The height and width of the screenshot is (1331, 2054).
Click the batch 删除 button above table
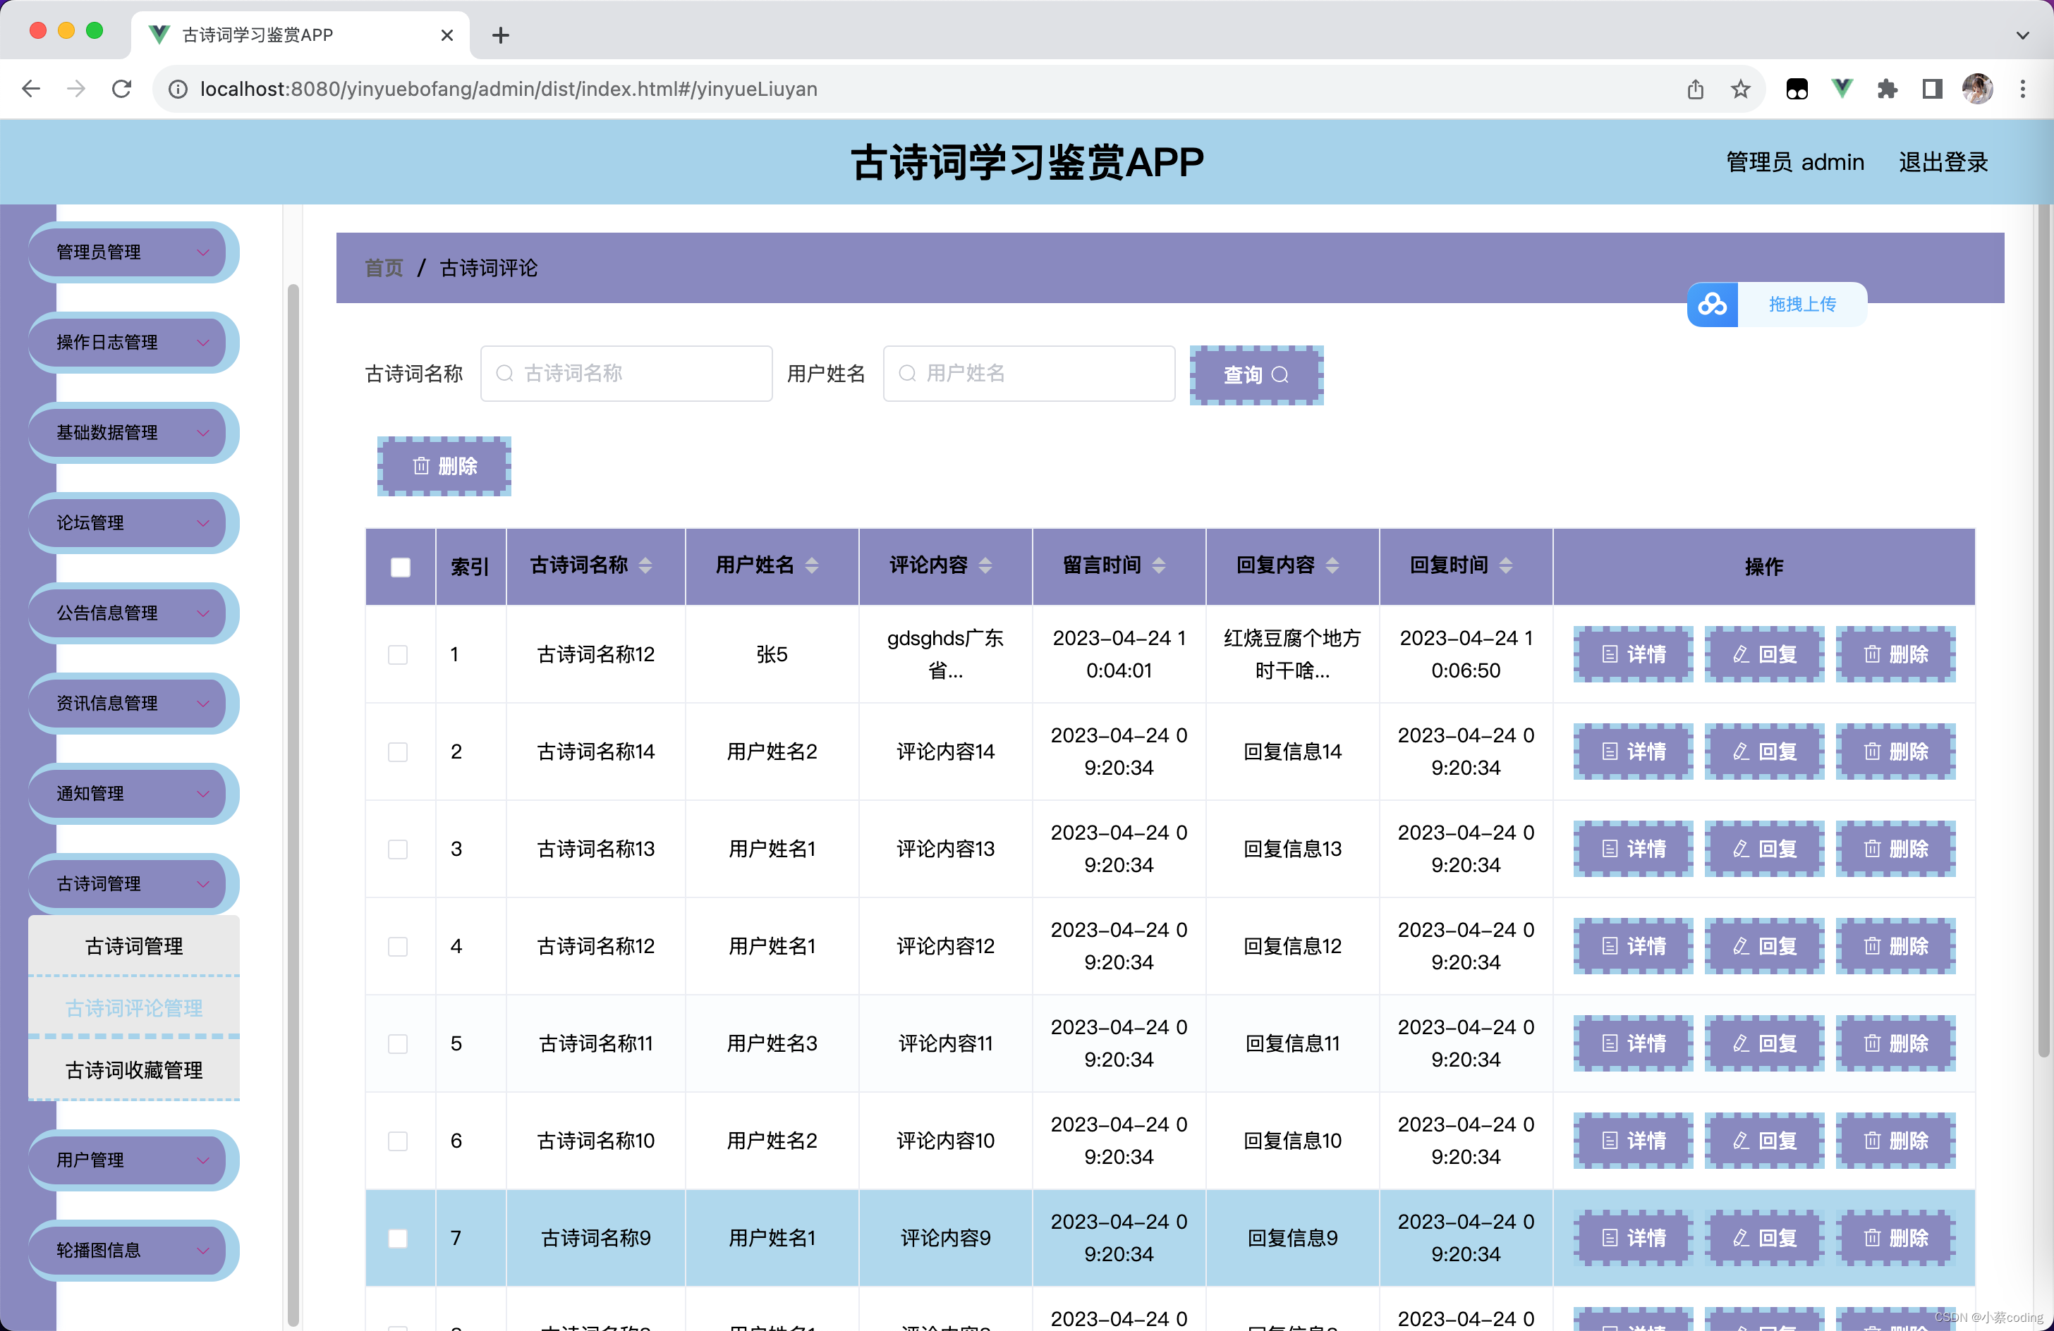444,467
